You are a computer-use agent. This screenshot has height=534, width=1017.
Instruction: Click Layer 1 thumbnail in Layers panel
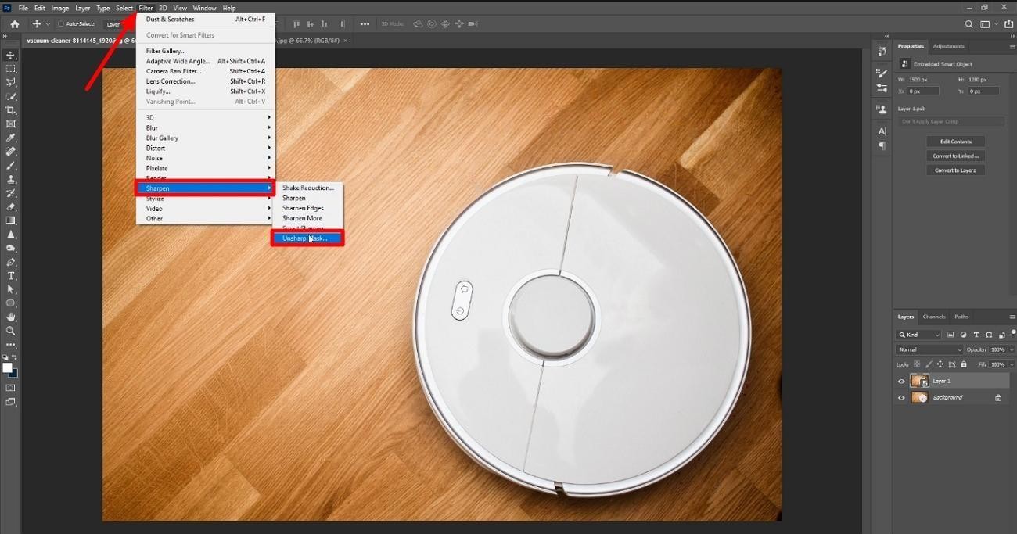pyautogui.click(x=919, y=381)
